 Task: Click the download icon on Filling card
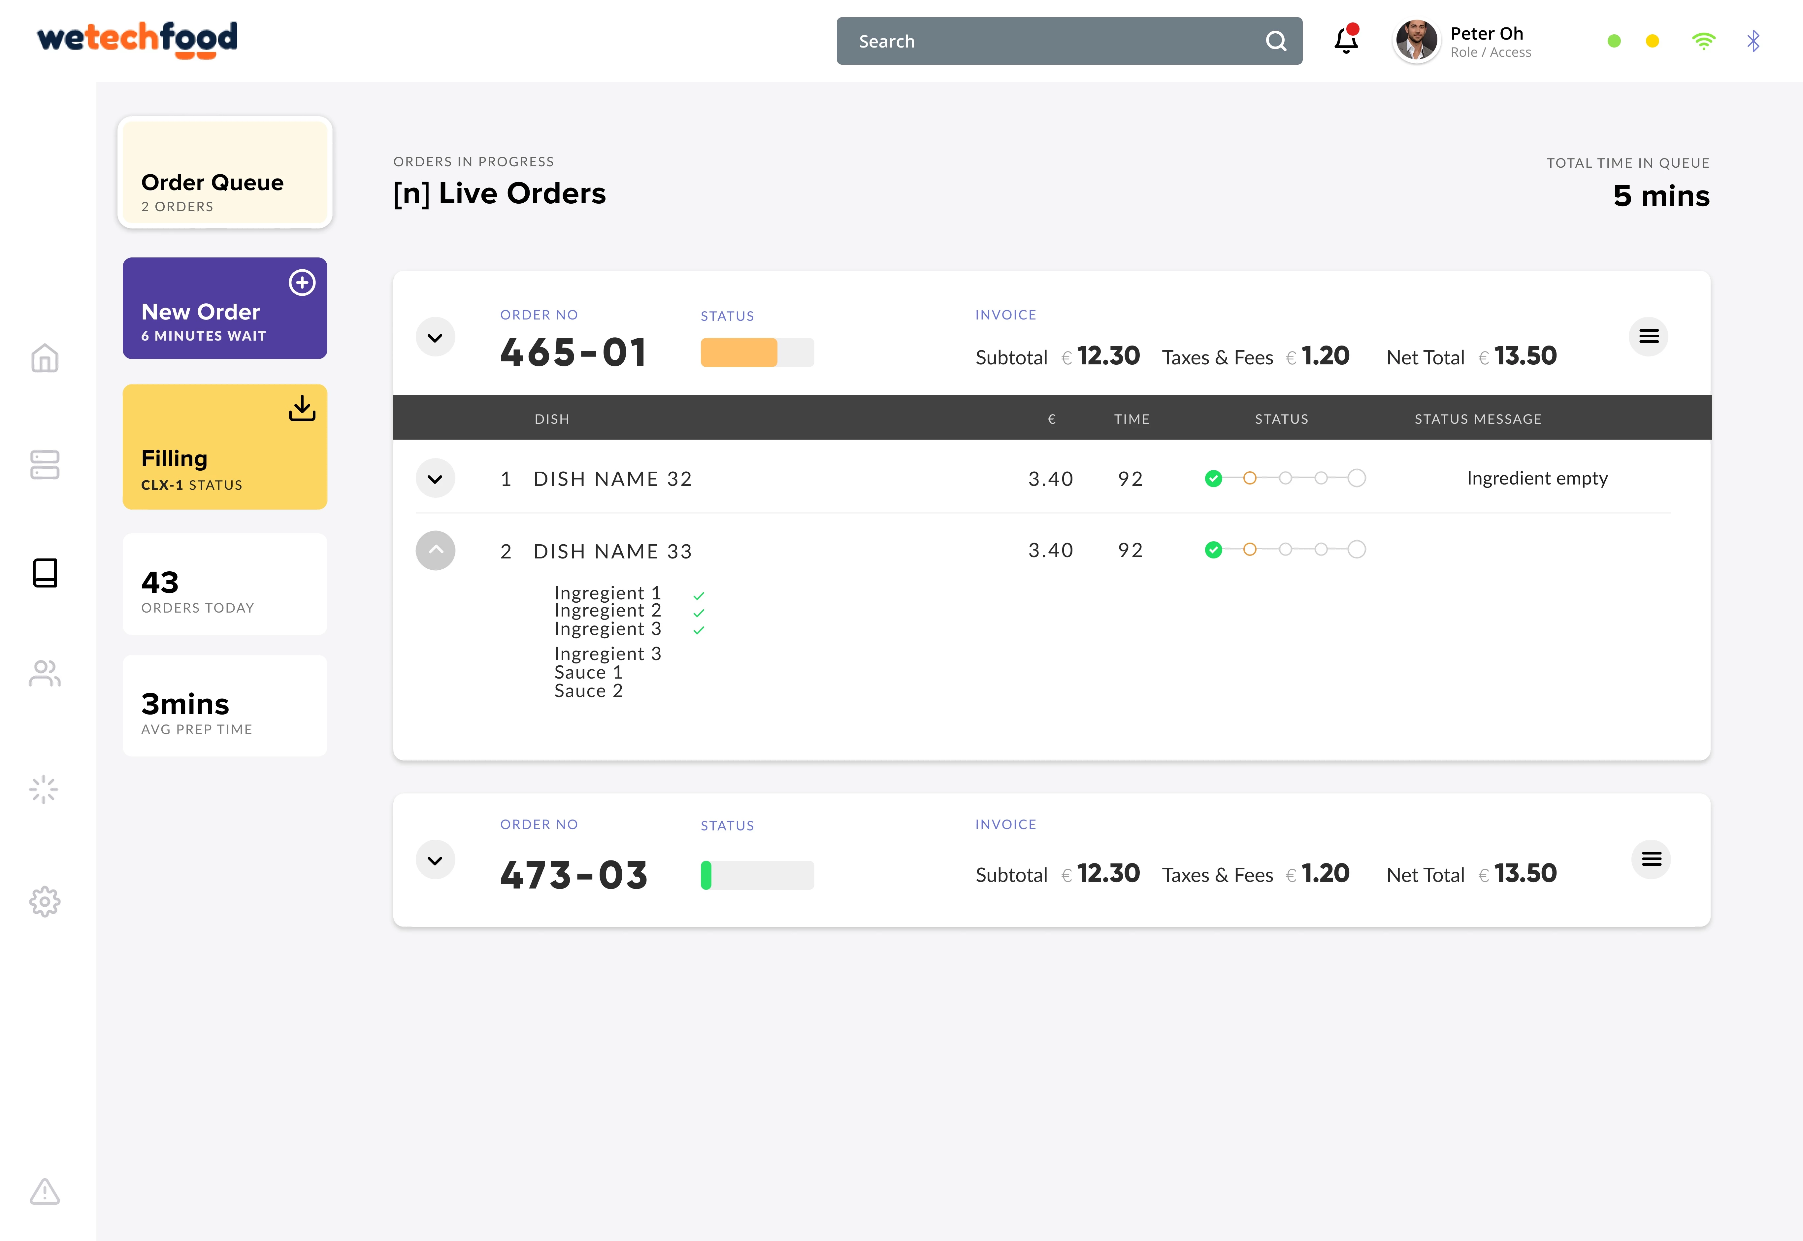pyautogui.click(x=302, y=408)
